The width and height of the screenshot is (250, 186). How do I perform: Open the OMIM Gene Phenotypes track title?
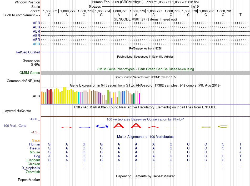pyautogui.click(x=145, y=69)
